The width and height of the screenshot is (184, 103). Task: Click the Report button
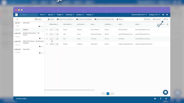pyautogui.click(x=120, y=19)
